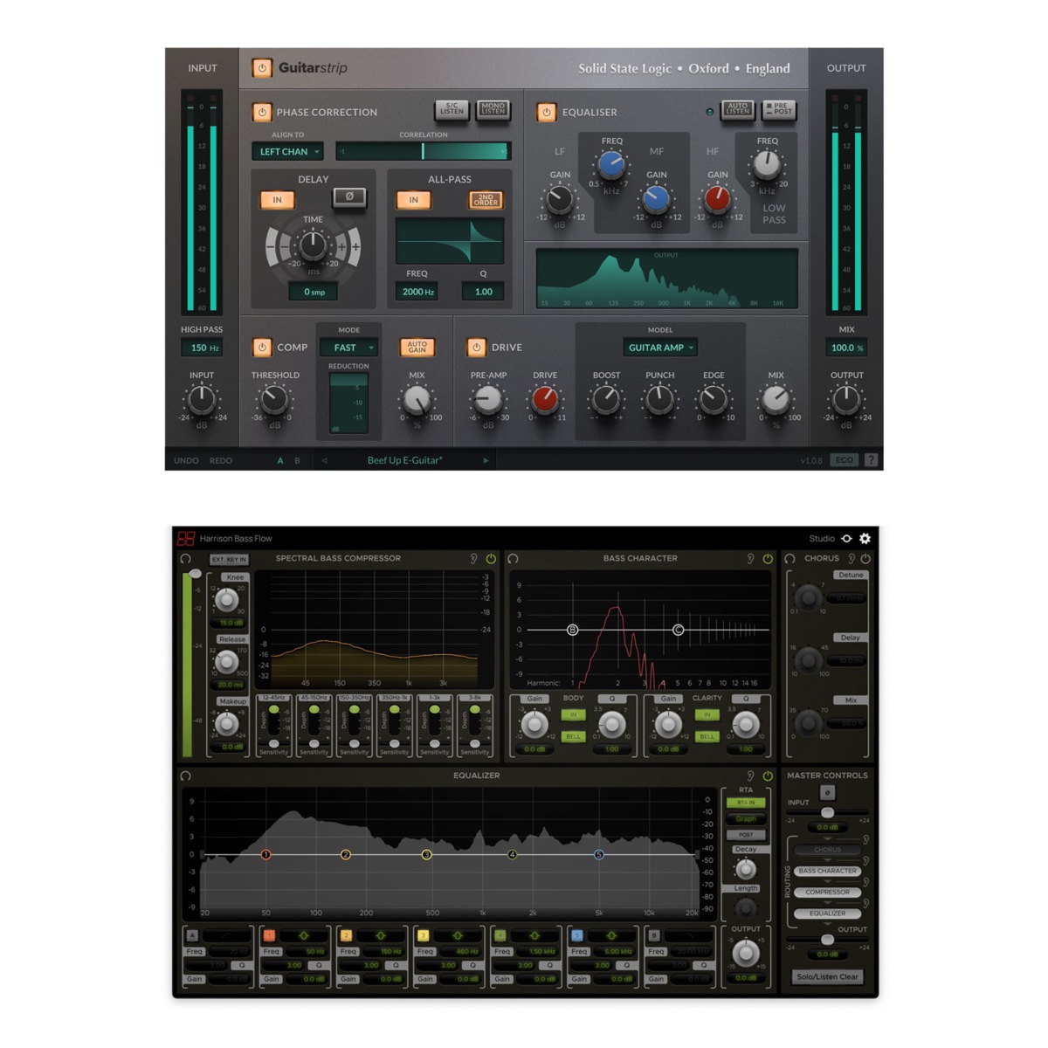1048x1048 pixels.
Task: Click the Harrison Bass Flow logo icon
Action: click(x=186, y=539)
